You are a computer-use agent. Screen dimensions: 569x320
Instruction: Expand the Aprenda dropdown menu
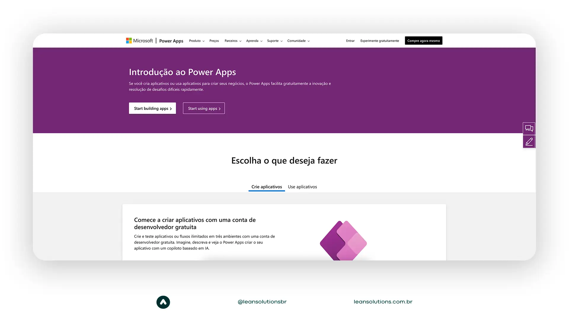pos(253,41)
